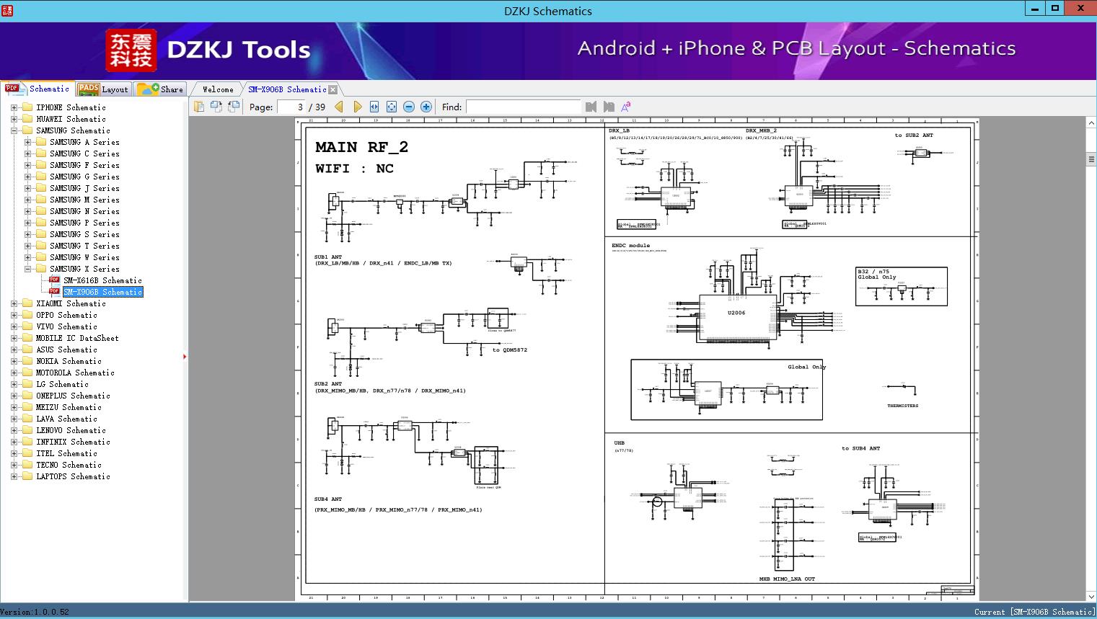Select SAMSUNG C Series folder
Image resolution: width=1097 pixels, height=619 pixels.
tap(84, 153)
